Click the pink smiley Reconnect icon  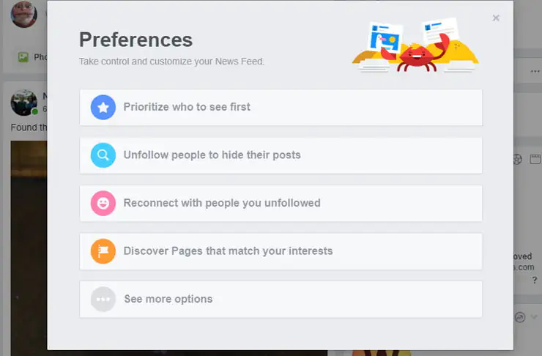point(103,204)
